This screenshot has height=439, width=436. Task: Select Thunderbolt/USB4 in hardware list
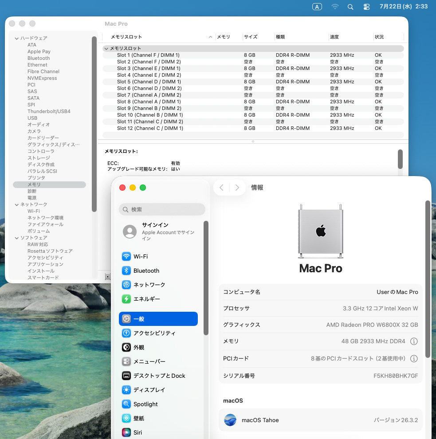pos(49,111)
